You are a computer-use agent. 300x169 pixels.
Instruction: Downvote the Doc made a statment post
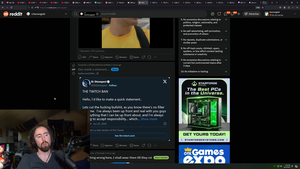point(74,73)
